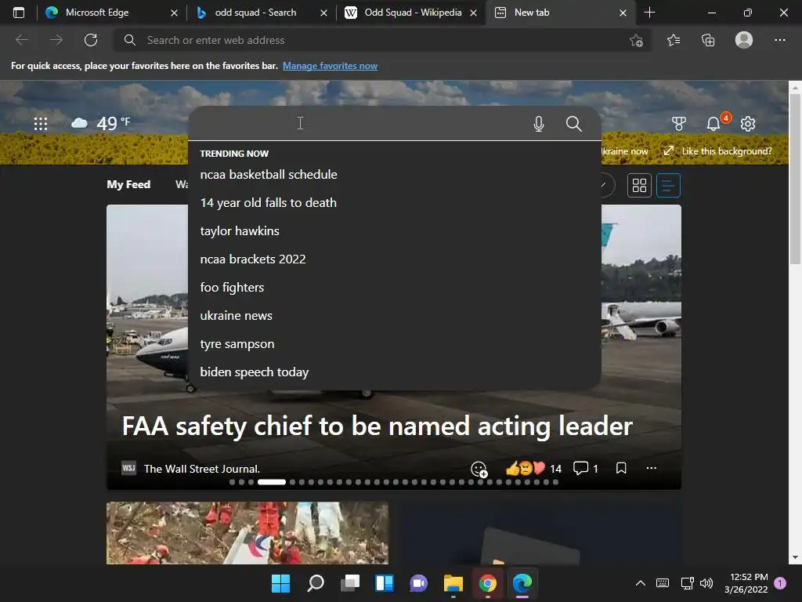Select the New tab tab
Viewport: 802px width, 602px height.
click(x=561, y=13)
